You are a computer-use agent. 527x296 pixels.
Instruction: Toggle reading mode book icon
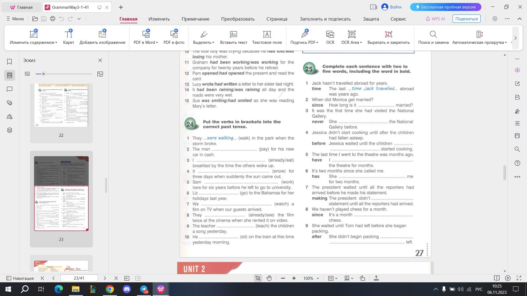point(497,278)
